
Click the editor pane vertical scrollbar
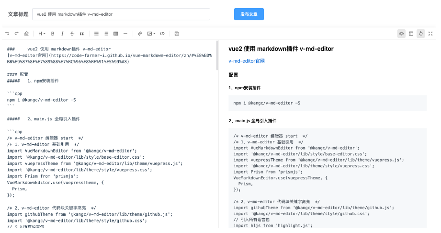tap(217, 55)
